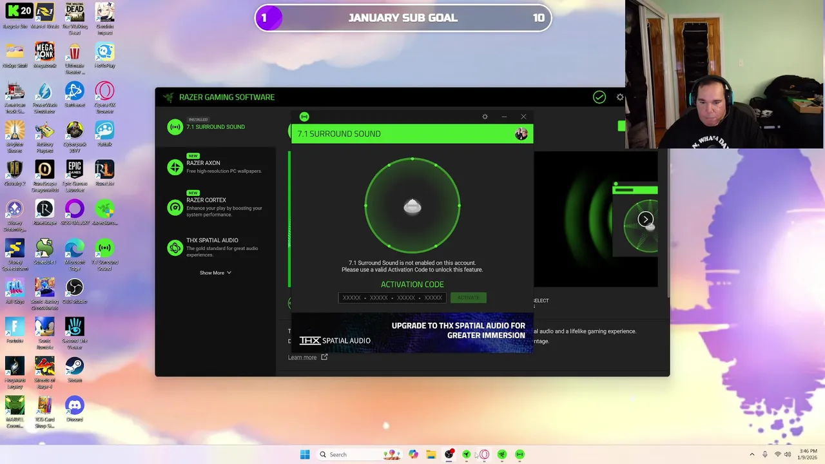Open Epic Games Launcher desktop shortcut
825x464 pixels.
point(75,176)
